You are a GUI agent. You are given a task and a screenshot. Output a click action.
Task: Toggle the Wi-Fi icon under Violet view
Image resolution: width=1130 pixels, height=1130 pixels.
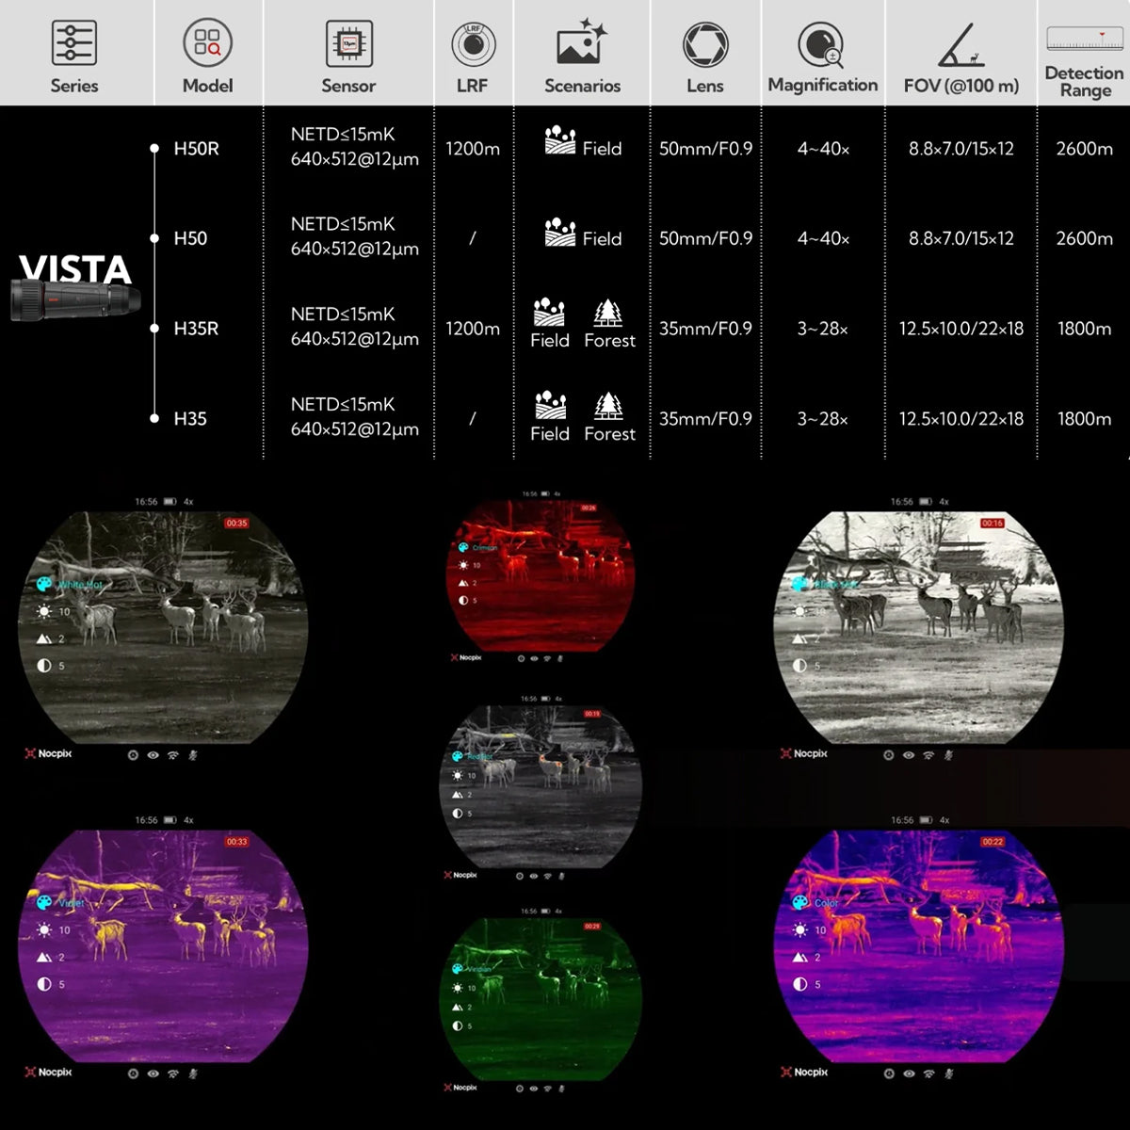coord(173,1073)
